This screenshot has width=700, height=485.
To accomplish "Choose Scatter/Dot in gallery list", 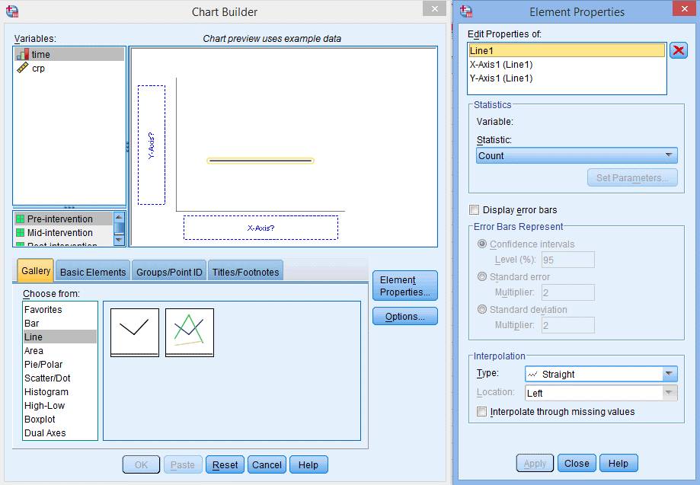I will (60, 378).
